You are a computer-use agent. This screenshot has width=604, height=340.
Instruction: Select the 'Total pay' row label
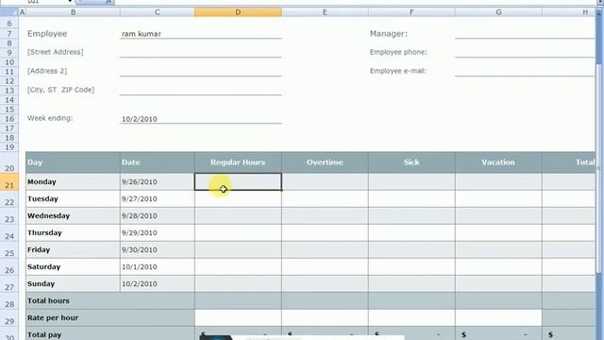110,333
